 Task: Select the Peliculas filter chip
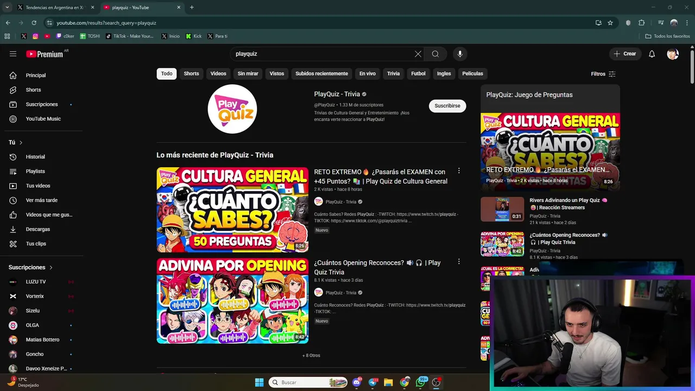click(x=472, y=73)
